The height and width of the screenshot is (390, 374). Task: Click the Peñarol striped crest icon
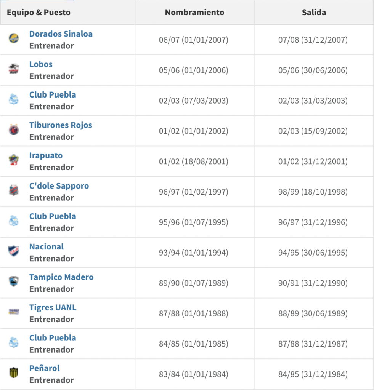coord(14,372)
